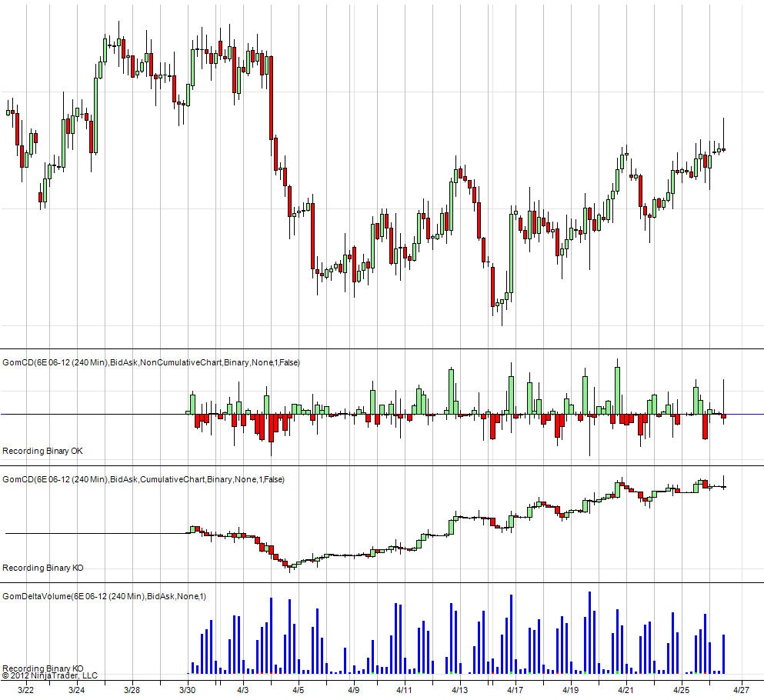Click the 4/27 date axis label
Image resolution: width=764 pixels, height=700 pixels.
742,690
